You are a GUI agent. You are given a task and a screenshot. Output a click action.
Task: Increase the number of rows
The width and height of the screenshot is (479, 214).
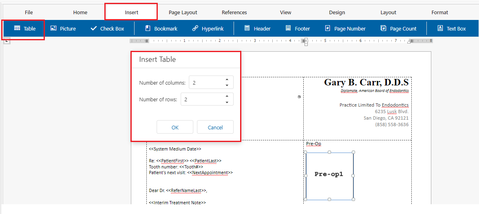coord(227,97)
